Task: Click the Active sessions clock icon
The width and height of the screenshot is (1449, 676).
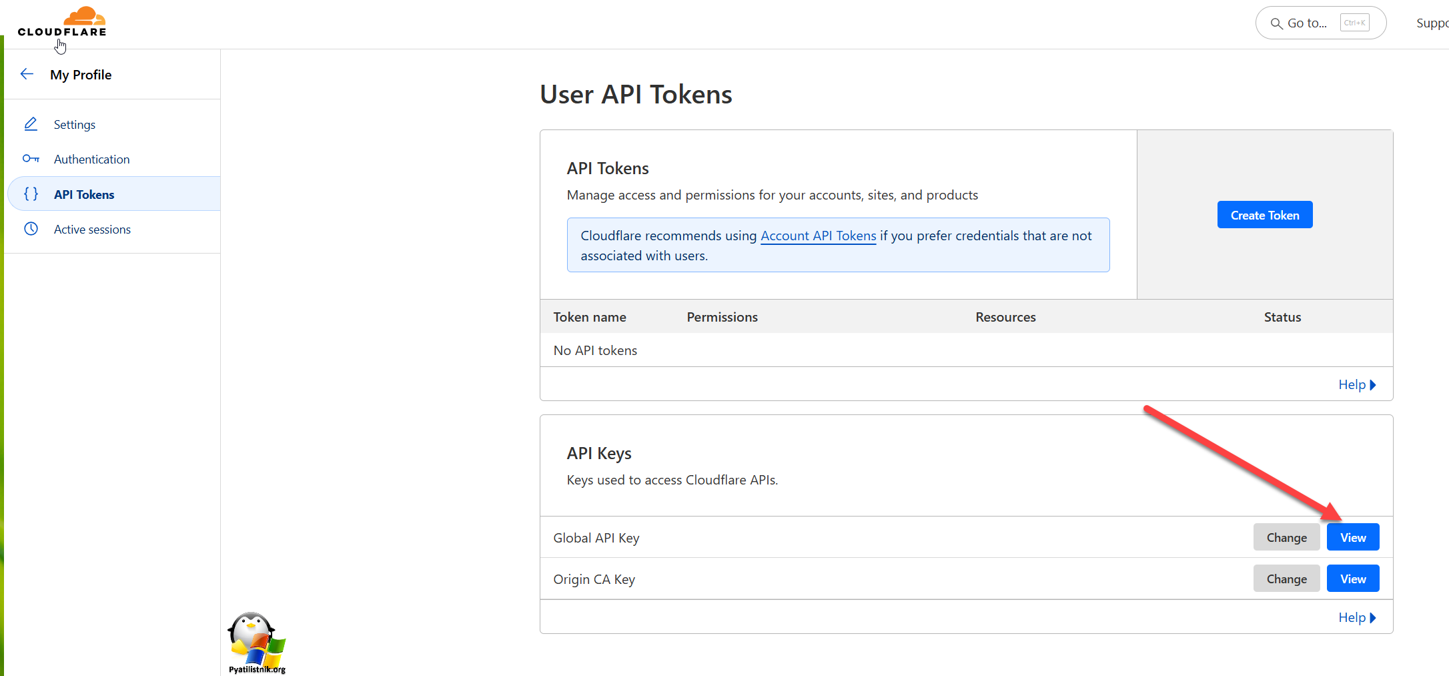Action: (31, 229)
